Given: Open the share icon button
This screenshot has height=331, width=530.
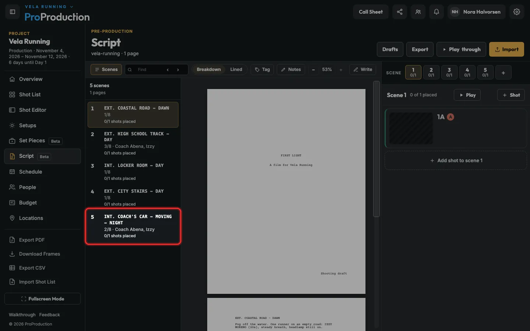Looking at the screenshot, I should point(400,12).
